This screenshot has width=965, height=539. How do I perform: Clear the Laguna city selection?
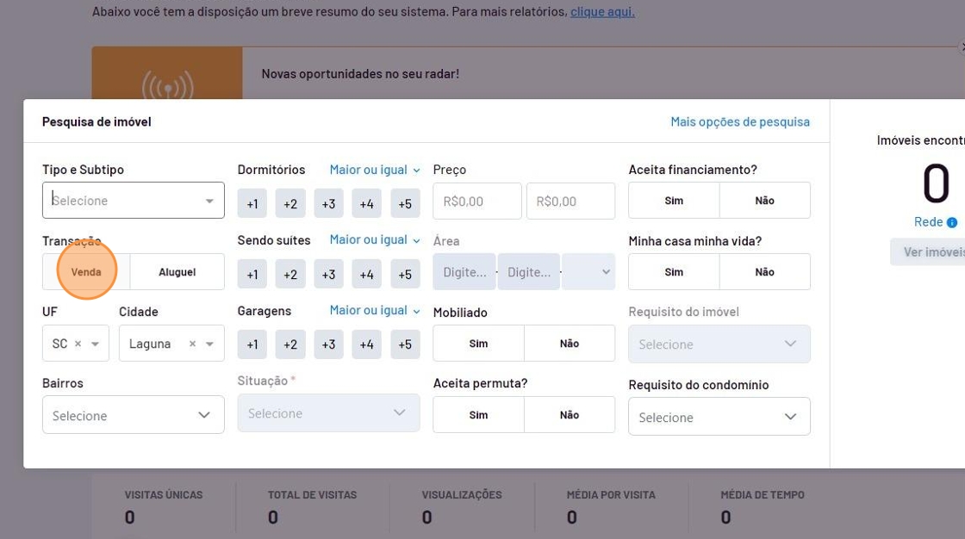192,344
